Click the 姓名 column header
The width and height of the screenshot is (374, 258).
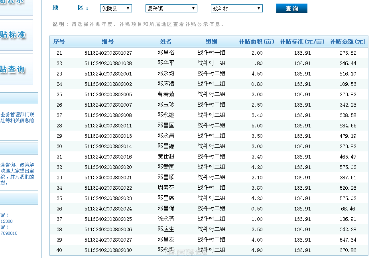pyautogui.click(x=166, y=42)
